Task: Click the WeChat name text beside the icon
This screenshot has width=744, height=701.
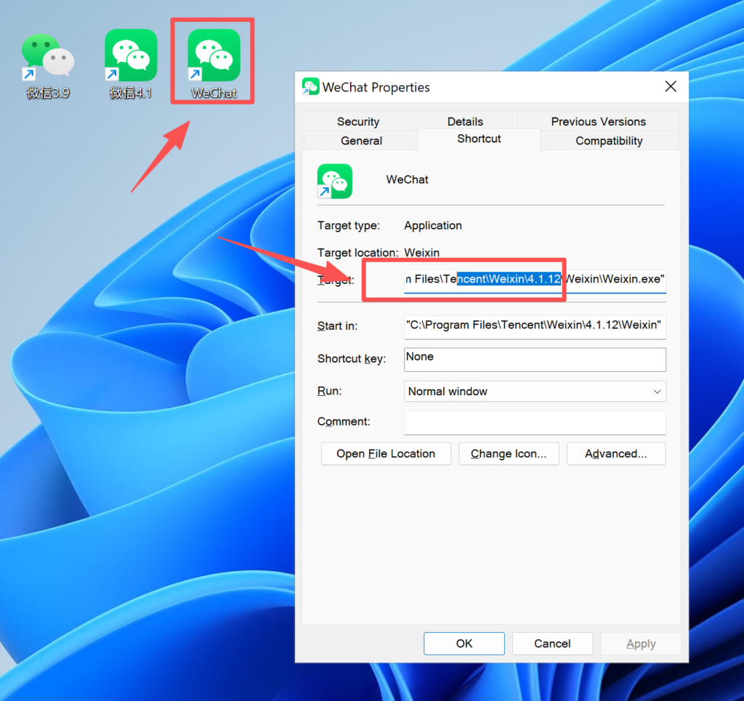Action: (407, 179)
